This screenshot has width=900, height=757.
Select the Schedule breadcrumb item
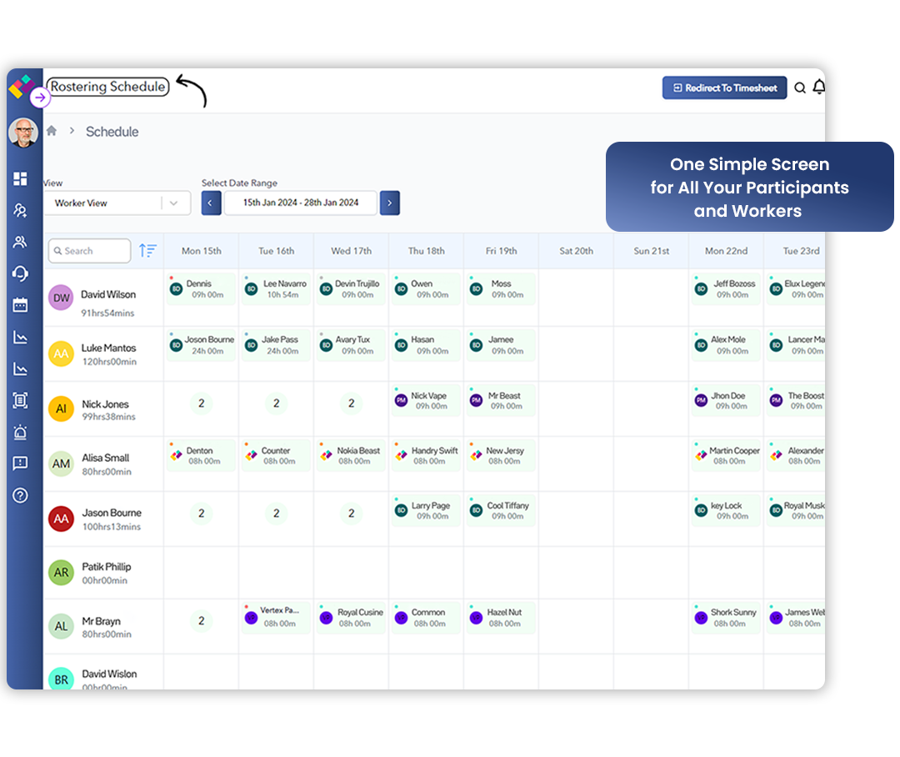coord(112,132)
